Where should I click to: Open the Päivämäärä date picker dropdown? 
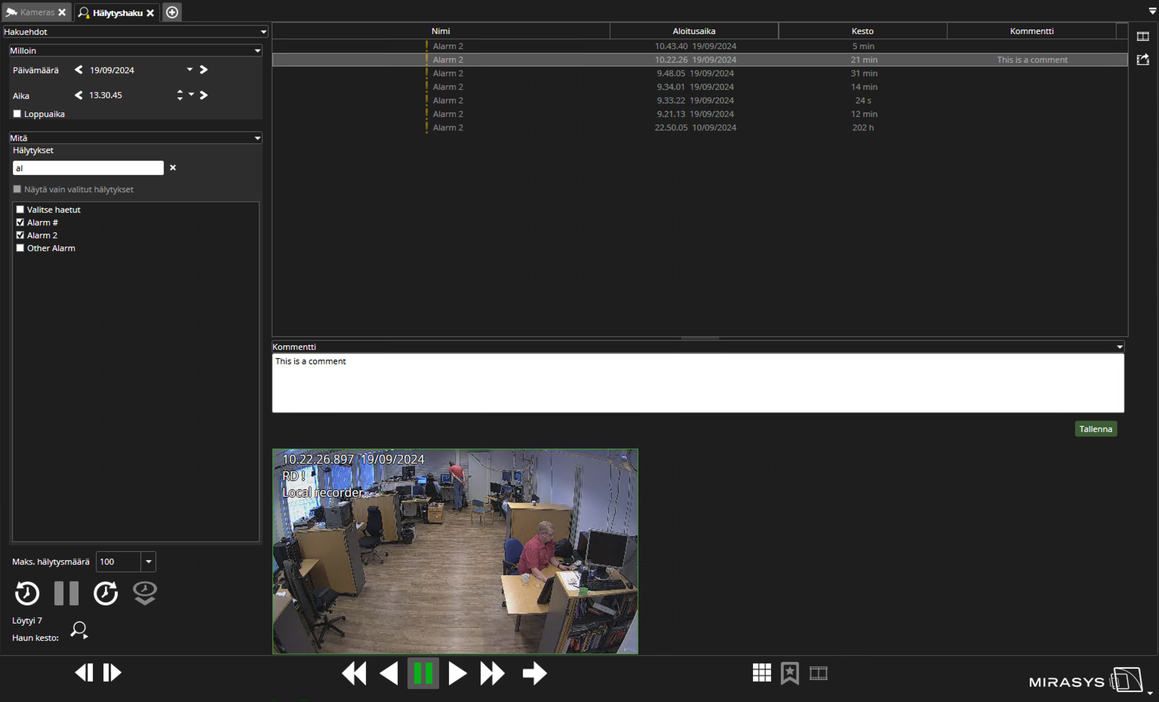click(x=189, y=69)
